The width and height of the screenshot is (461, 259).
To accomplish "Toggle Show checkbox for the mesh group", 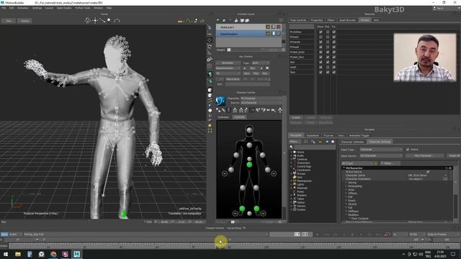I will click(x=321, y=67).
